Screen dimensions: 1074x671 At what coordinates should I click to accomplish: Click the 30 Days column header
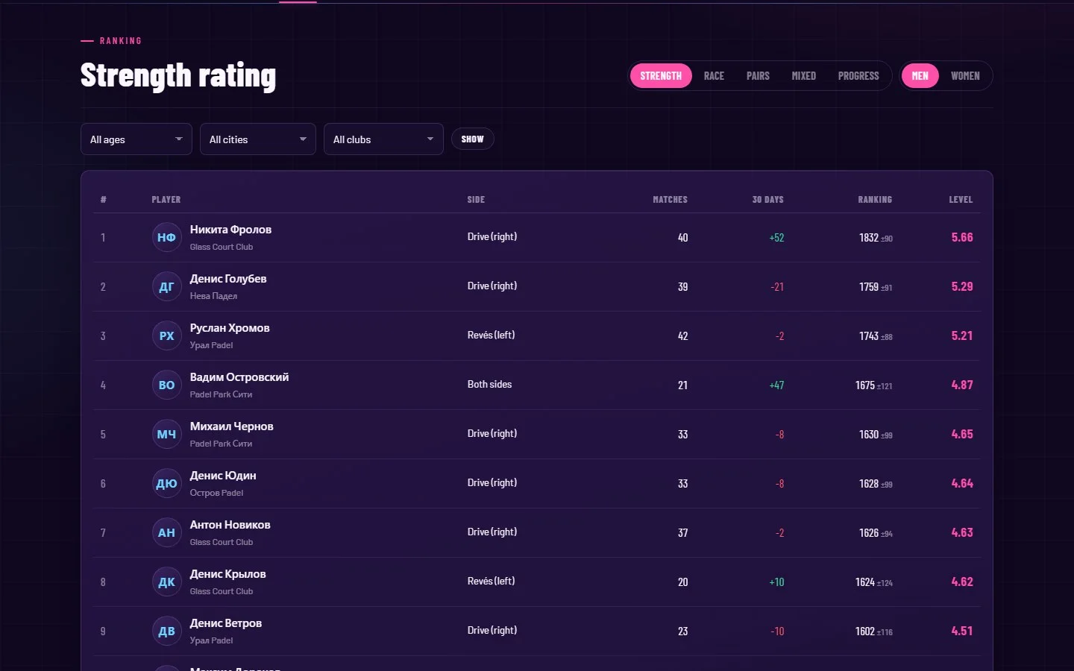(x=767, y=200)
